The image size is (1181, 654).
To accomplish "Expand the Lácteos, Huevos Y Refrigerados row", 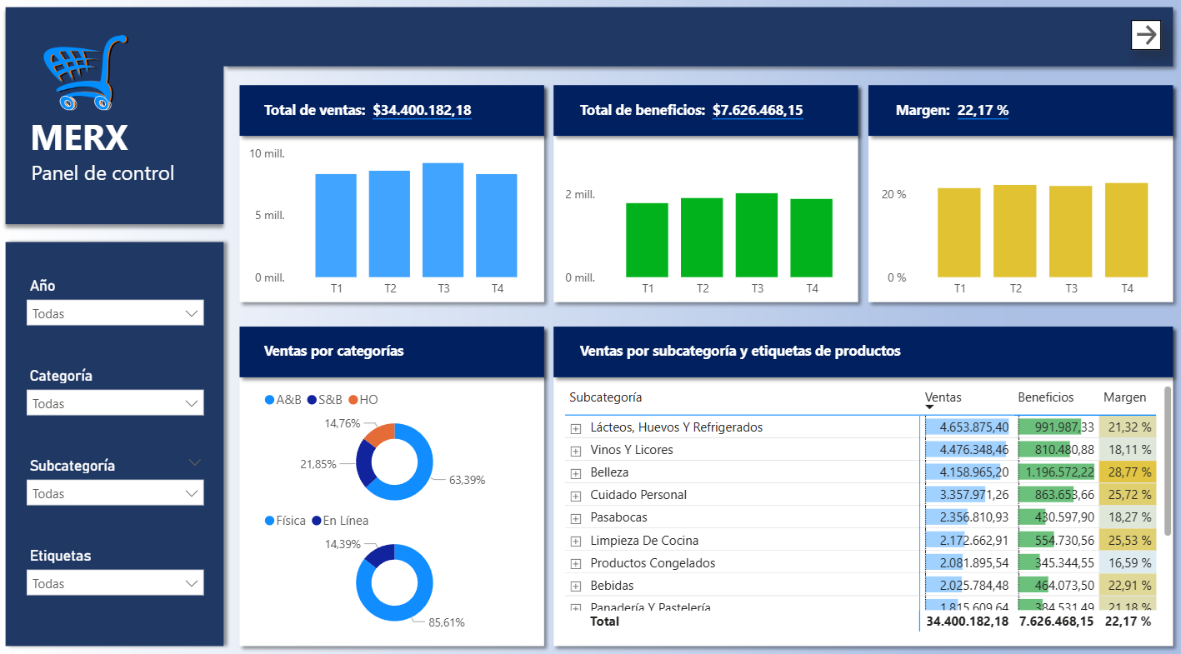I will coord(575,427).
